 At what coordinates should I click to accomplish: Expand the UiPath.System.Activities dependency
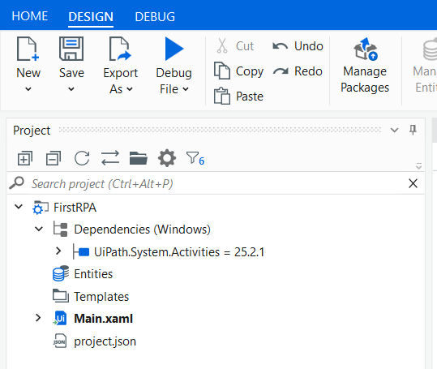[x=58, y=251]
